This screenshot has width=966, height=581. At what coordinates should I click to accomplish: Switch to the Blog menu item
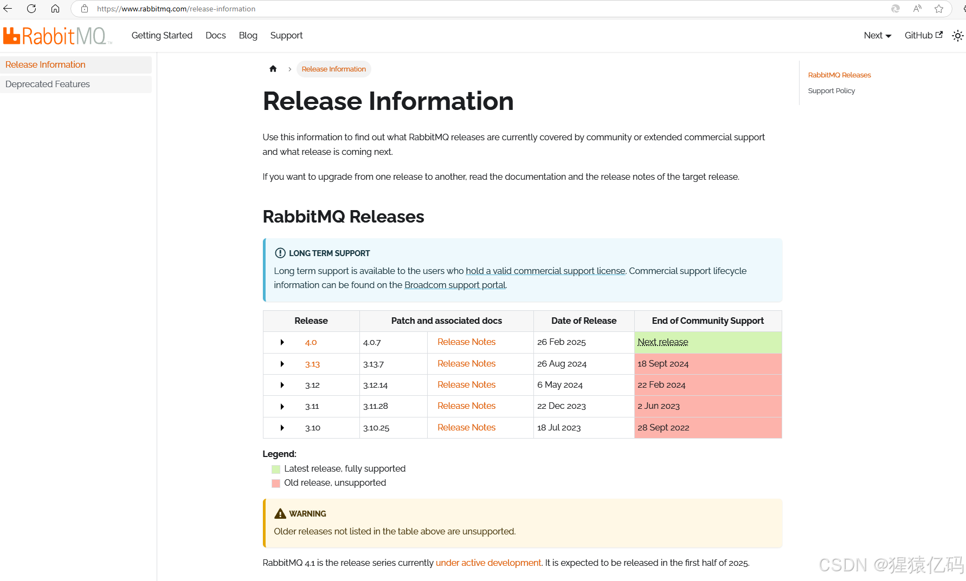tap(248, 35)
